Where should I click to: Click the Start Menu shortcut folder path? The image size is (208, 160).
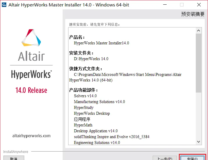(125, 77)
